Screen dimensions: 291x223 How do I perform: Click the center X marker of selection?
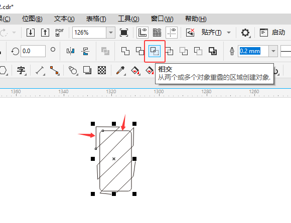tap(114, 159)
